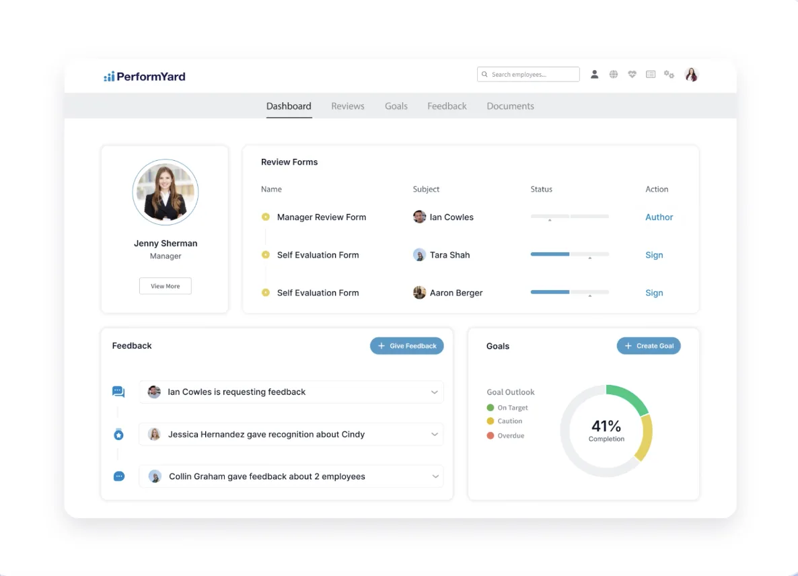
Task: Click status progress bar for Tara Shah
Action: 569,254
